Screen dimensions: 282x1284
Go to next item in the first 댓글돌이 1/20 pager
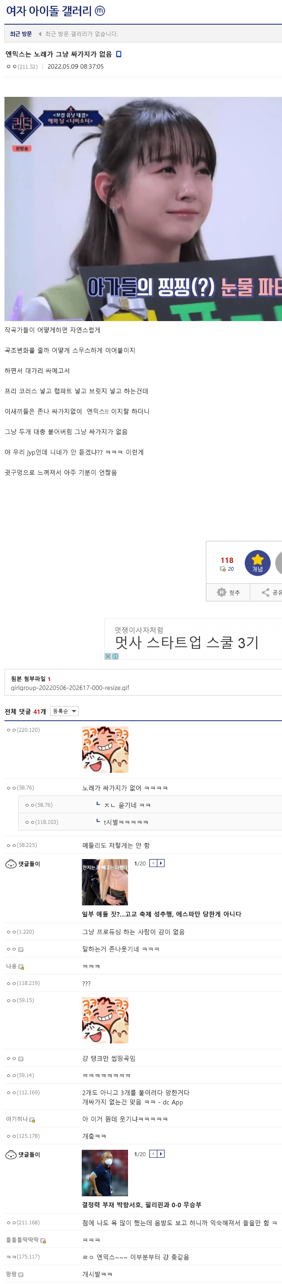coord(161,863)
